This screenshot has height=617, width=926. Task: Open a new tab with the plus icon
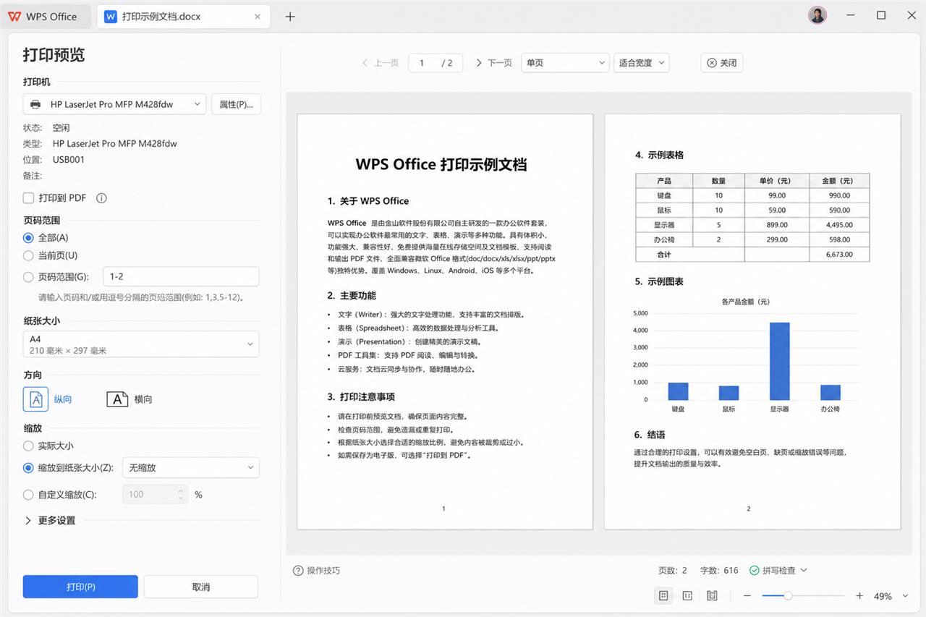(x=290, y=17)
